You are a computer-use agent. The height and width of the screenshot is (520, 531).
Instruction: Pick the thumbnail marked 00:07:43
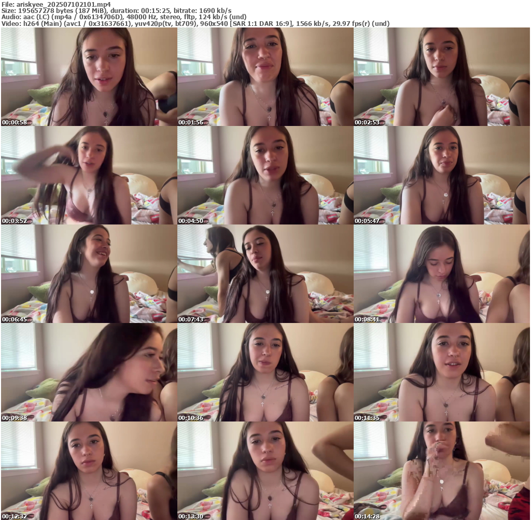point(265,274)
